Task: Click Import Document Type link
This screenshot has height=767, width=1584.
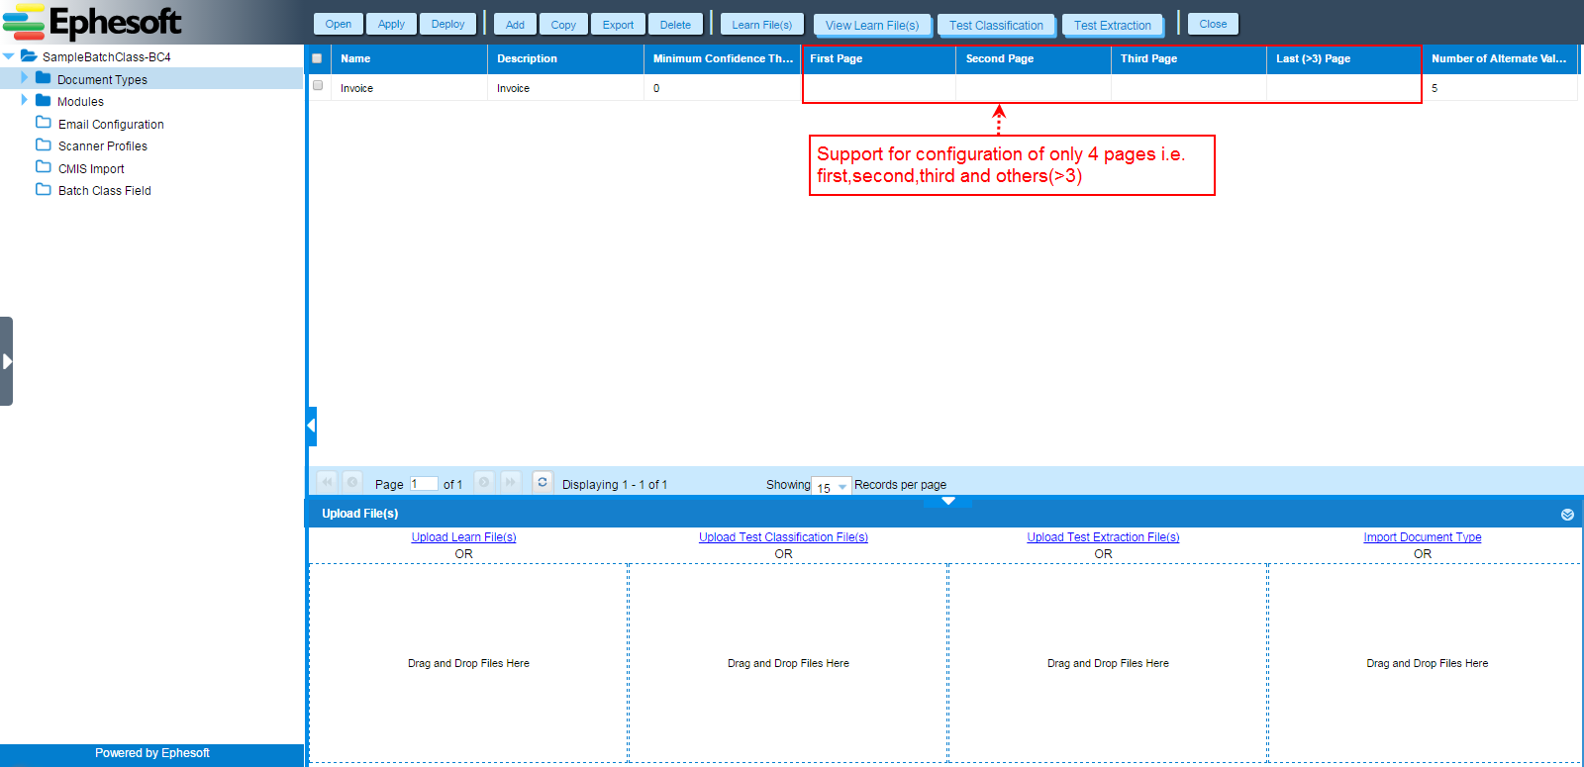Action: pos(1423,537)
